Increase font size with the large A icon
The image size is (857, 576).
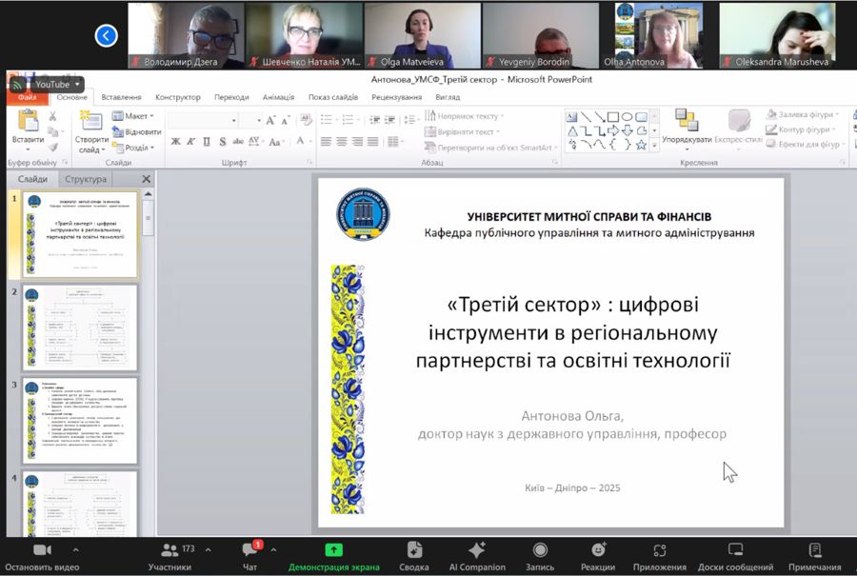[270, 120]
